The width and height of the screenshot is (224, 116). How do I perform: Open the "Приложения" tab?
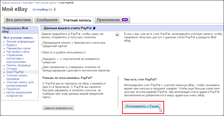(x=112, y=20)
